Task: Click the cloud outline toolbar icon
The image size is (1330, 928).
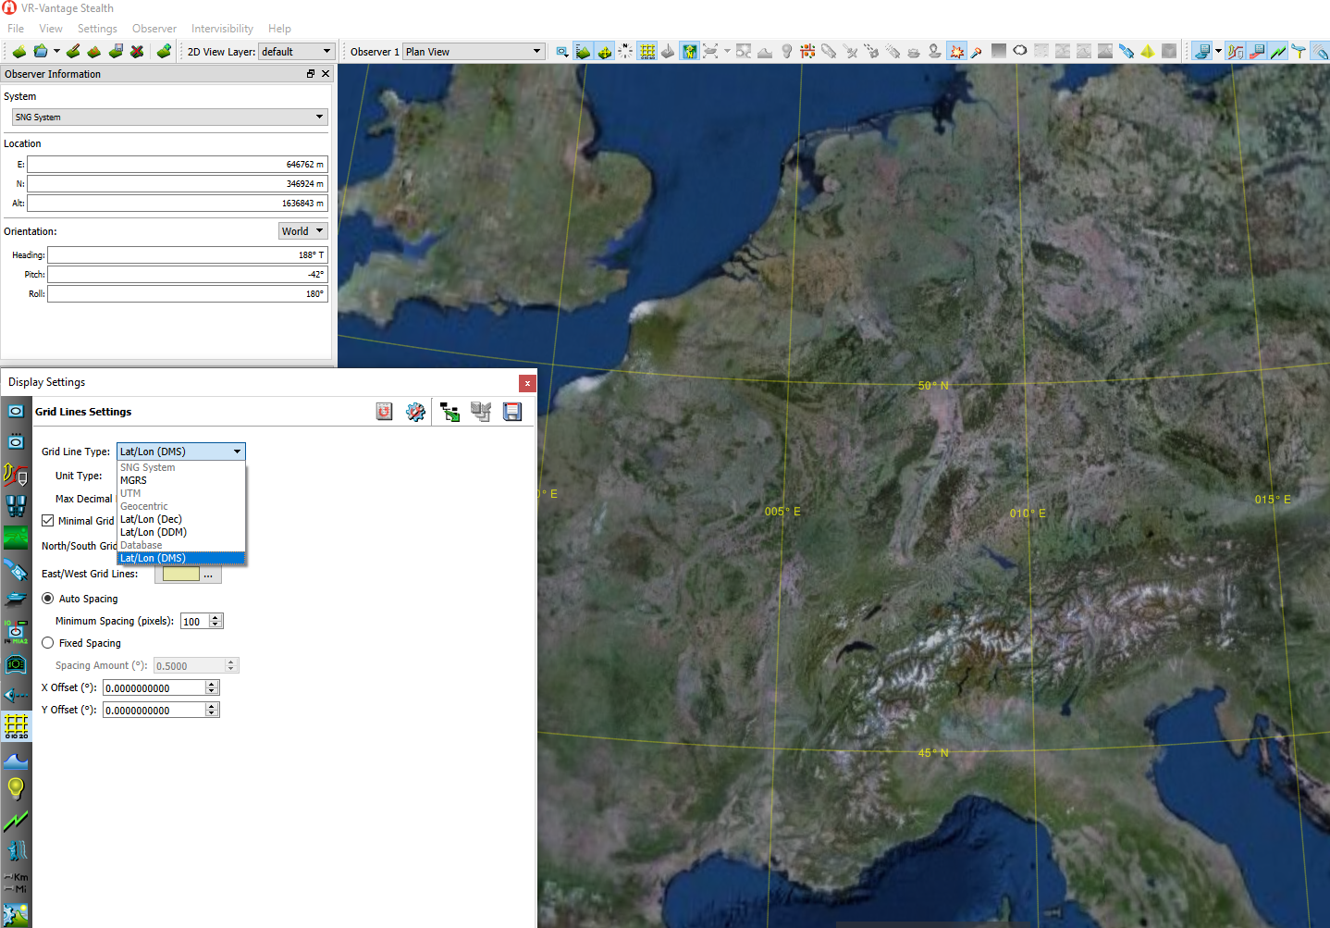Action: pyautogui.click(x=1020, y=51)
